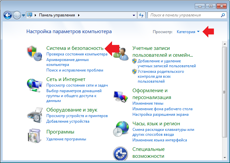
Task: Click the System and Security shield icon
Action: tap(34, 53)
